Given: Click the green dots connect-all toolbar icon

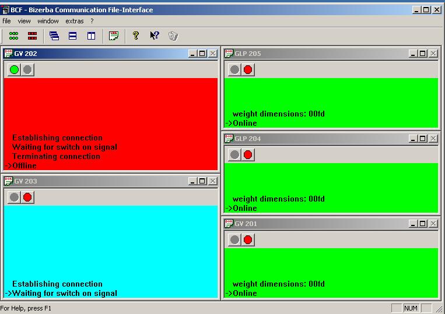Looking at the screenshot, I should click(x=13, y=36).
